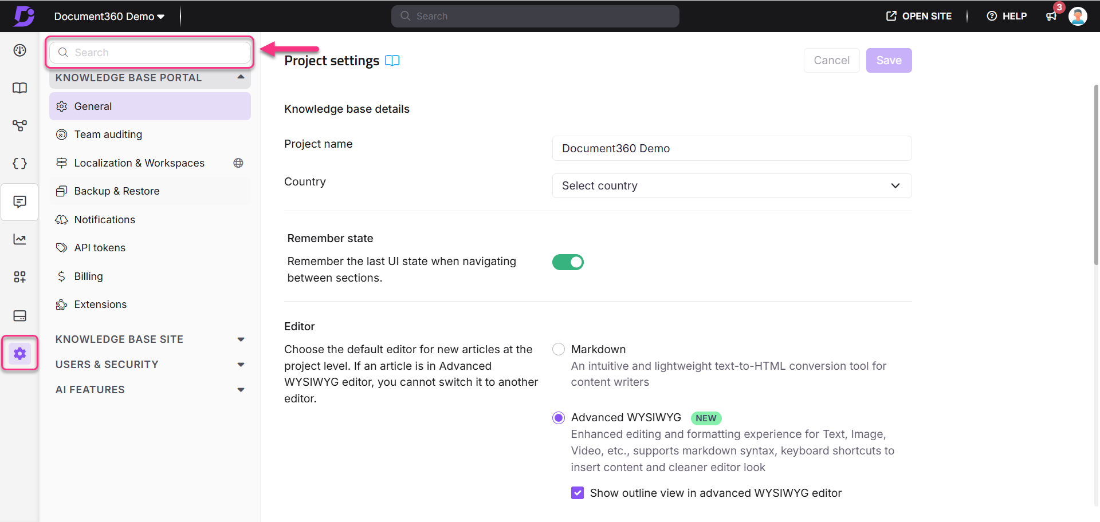Image resolution: width=1100 pixels, height=522 pixels.
Task: Click OPEN SITE link
Action: click(919, 16)
